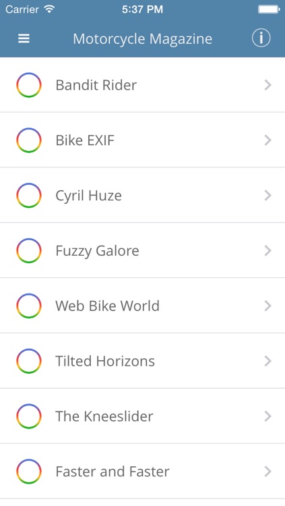The width and height of the screenshot is (285, 506).
Task: Click the rainbow circle beside The Kneeslider
Action: tap(29, 416)
